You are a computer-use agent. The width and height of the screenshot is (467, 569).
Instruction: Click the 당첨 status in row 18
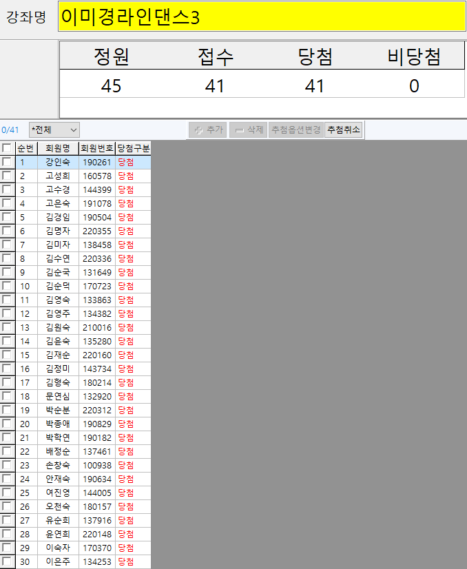(126, 397)
